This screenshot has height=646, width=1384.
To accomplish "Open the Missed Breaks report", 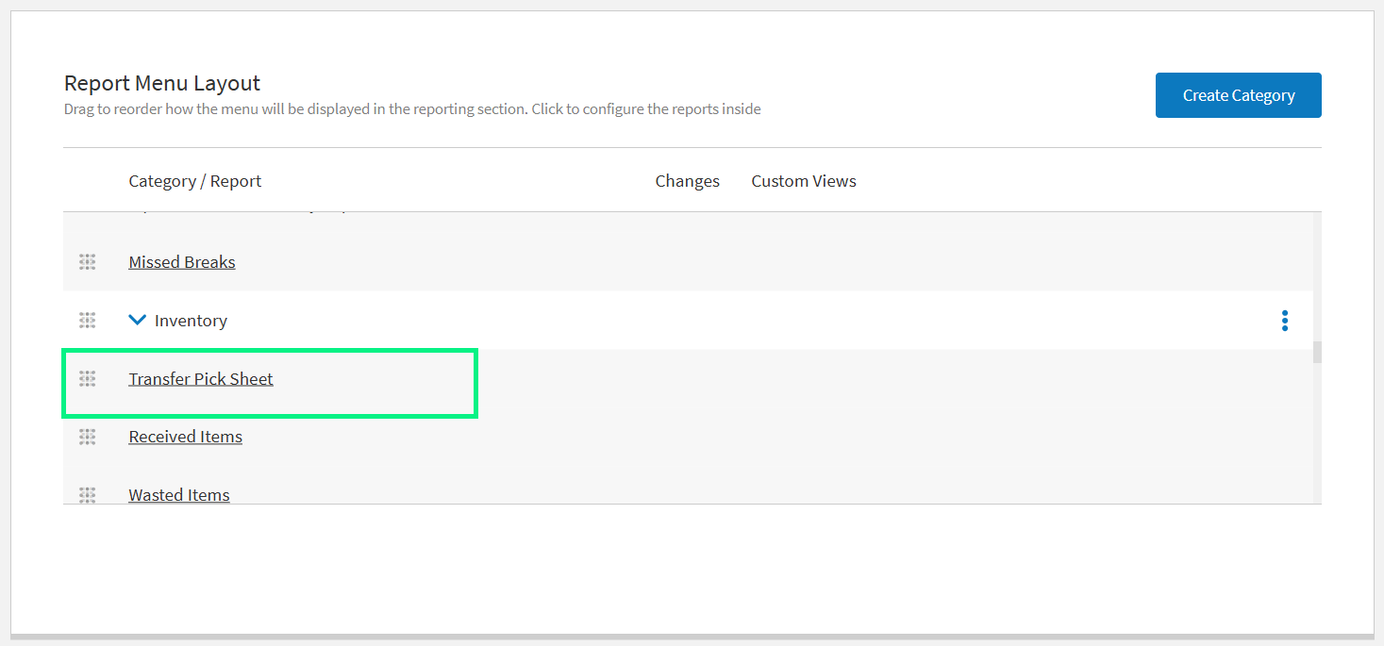I will 181,261.
